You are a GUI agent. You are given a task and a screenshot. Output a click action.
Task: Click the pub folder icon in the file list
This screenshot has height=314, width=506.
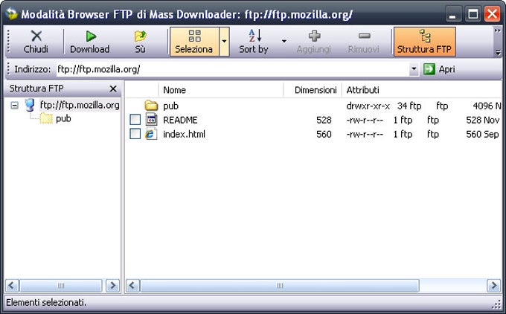click(x=151, y=106)
